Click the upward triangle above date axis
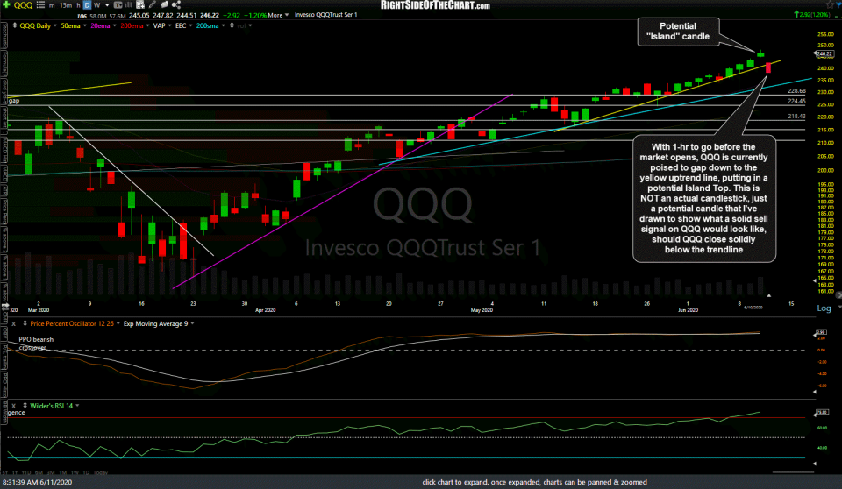842x489 pixels. click(769, 295)
